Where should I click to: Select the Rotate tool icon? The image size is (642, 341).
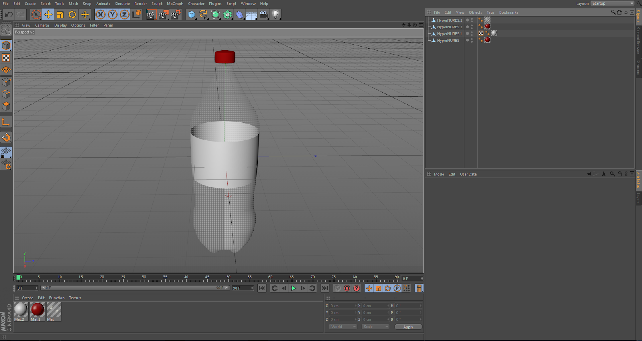pyautogui.click(x=72, y=15)
